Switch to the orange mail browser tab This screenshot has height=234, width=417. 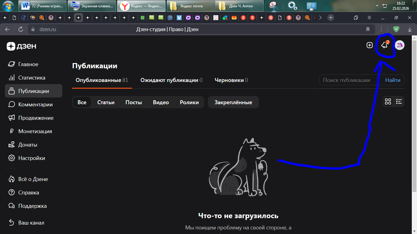(x=234, y=17)
